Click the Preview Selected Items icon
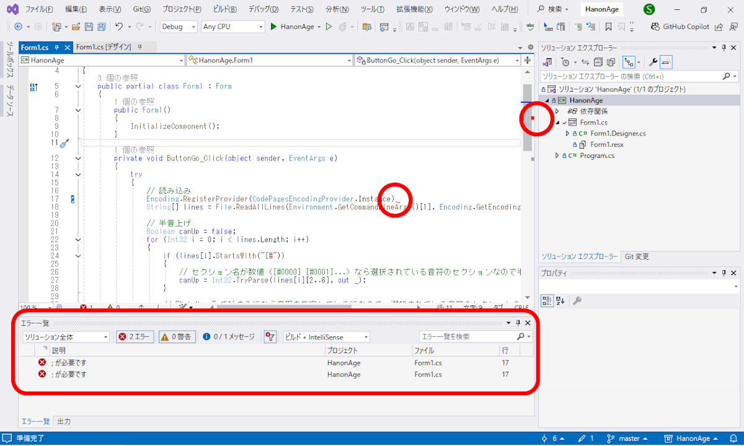Image resolution: width=744 pixels, height=446 pixels. [x=666, y=62]
